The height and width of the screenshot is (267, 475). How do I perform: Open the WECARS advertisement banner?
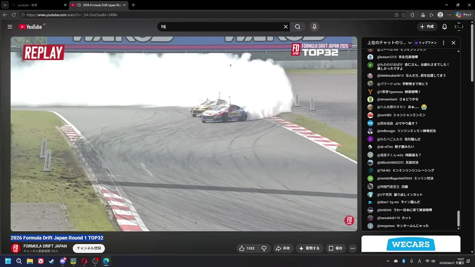pyautogui.click(x=411, y=244)
